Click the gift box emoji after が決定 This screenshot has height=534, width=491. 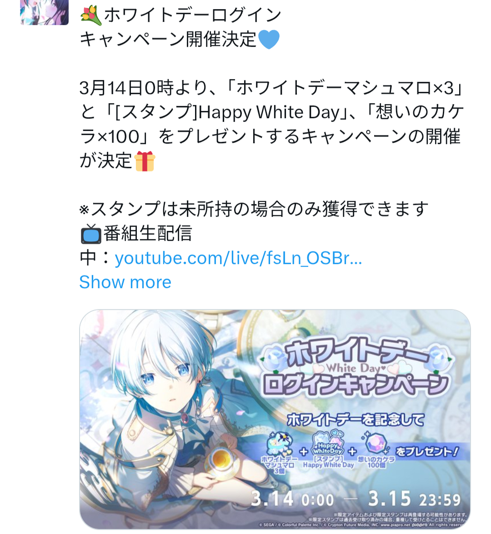pyautogui.click(x=145, y=161)
